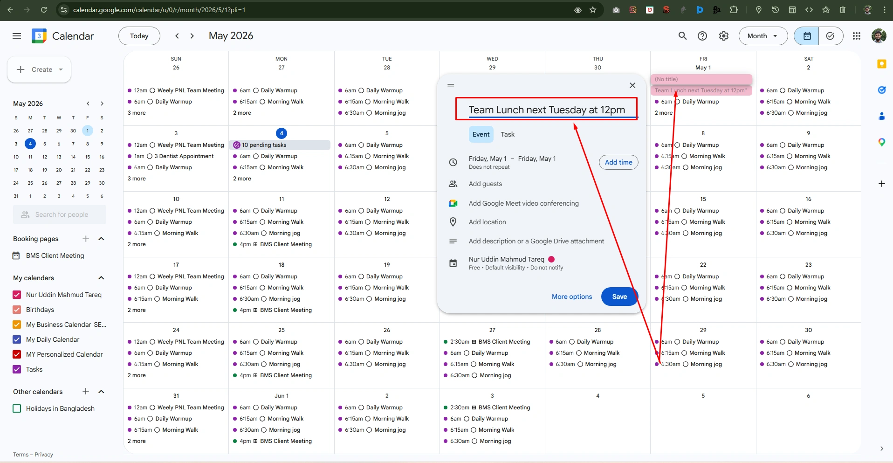
Task: Open the Google apps grid
Action: point(856,36)
